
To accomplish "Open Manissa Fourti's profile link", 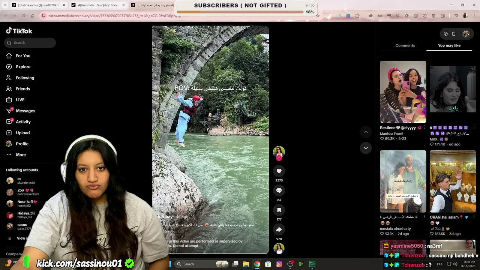I will (391, 133).
